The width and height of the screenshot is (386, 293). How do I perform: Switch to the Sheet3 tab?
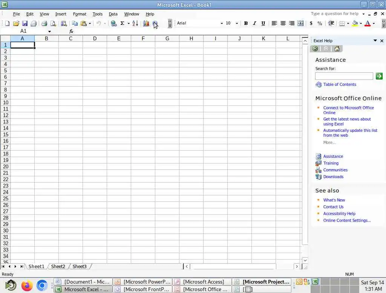coord(80,266)
